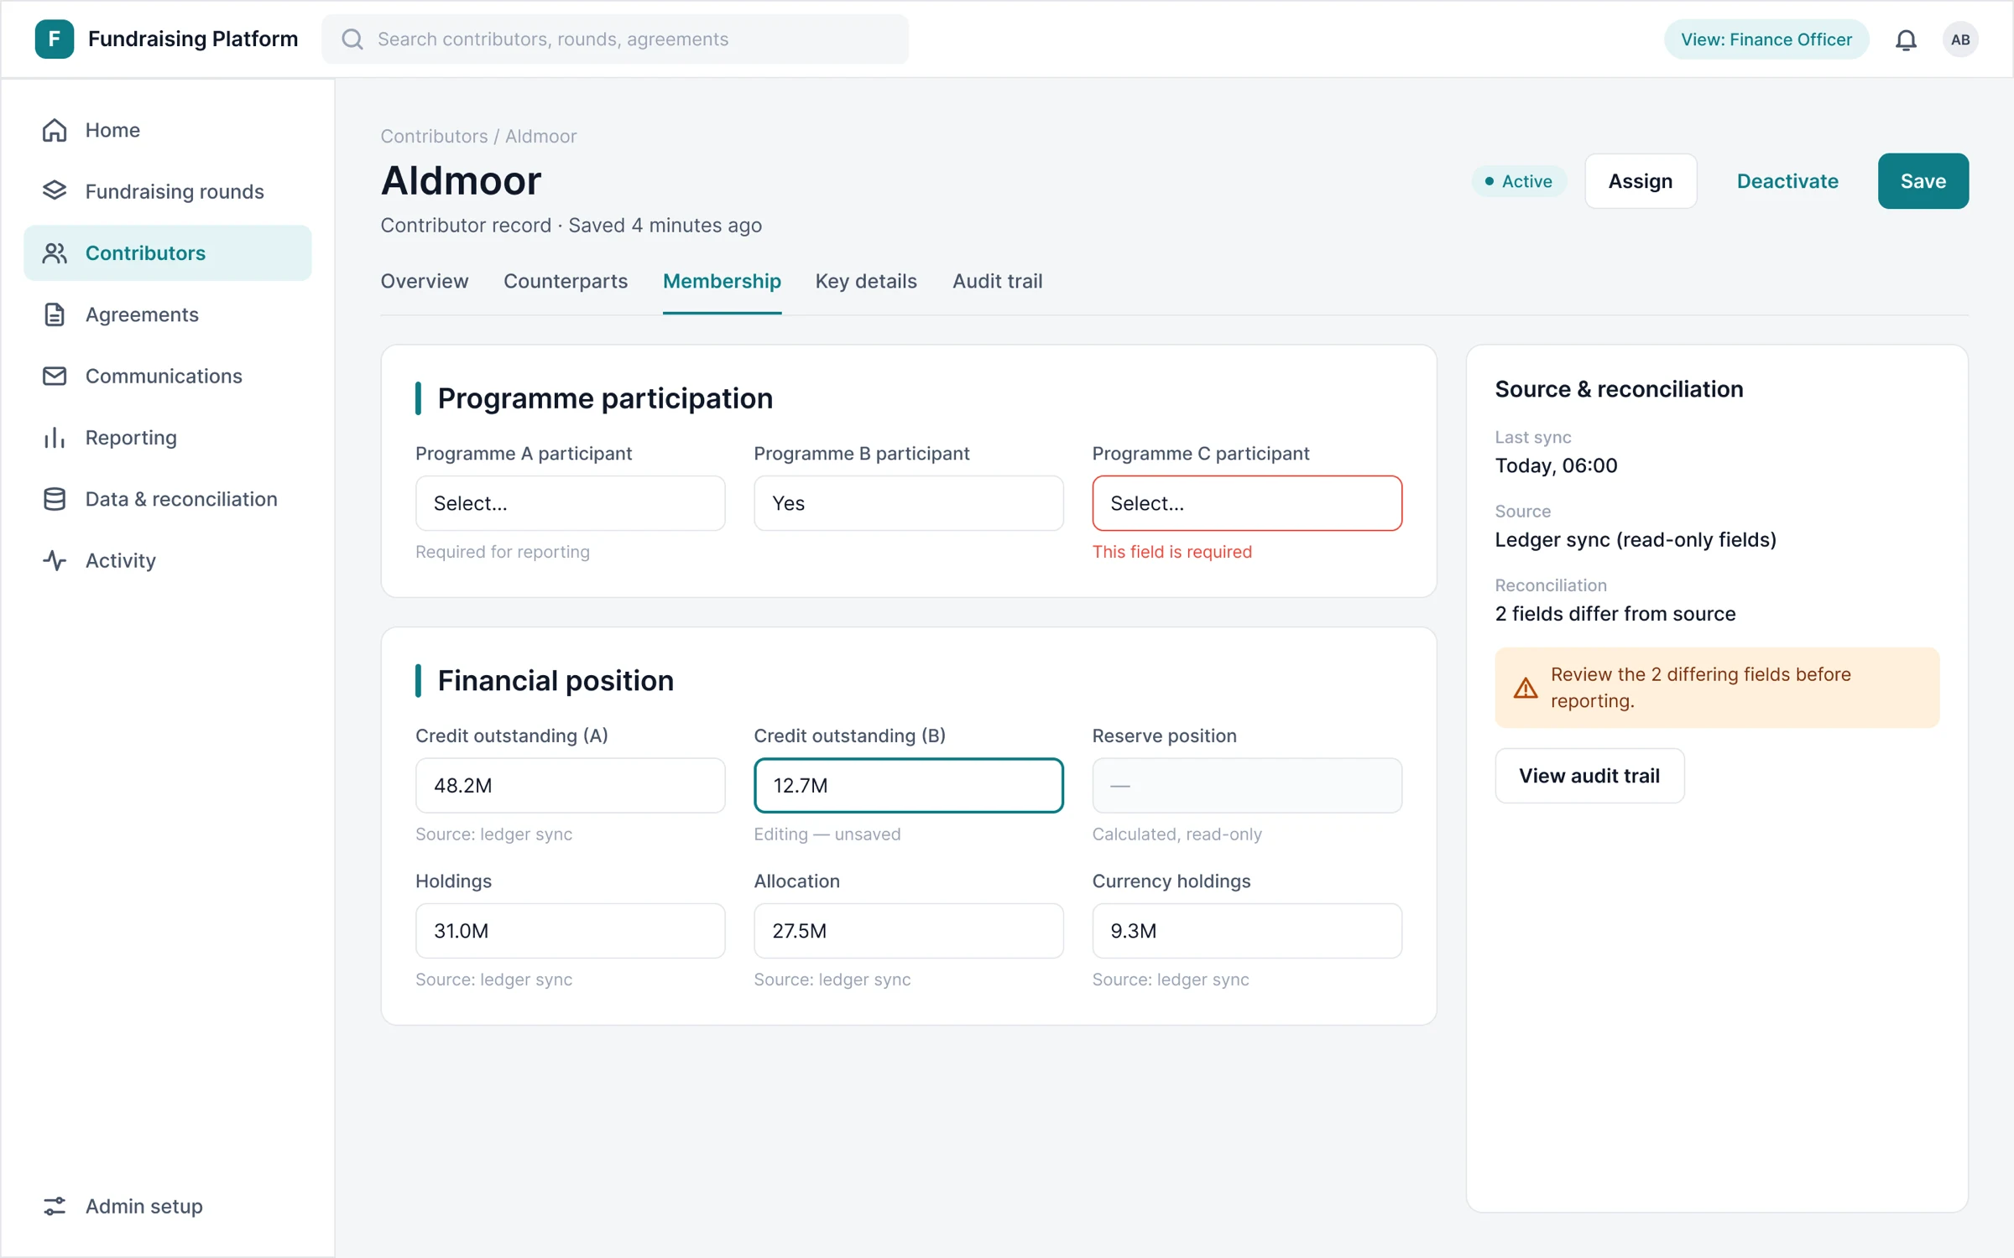Click the Agreements document icon
Image resolution: width=2014 pixels, height=1258 pixels.
pos(55,314)
